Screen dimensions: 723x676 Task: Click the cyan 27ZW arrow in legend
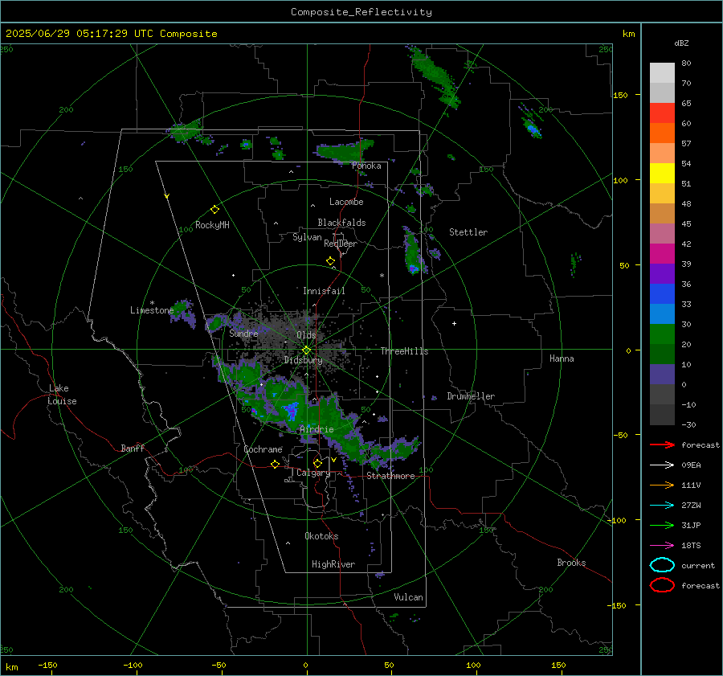coord(662,506)
